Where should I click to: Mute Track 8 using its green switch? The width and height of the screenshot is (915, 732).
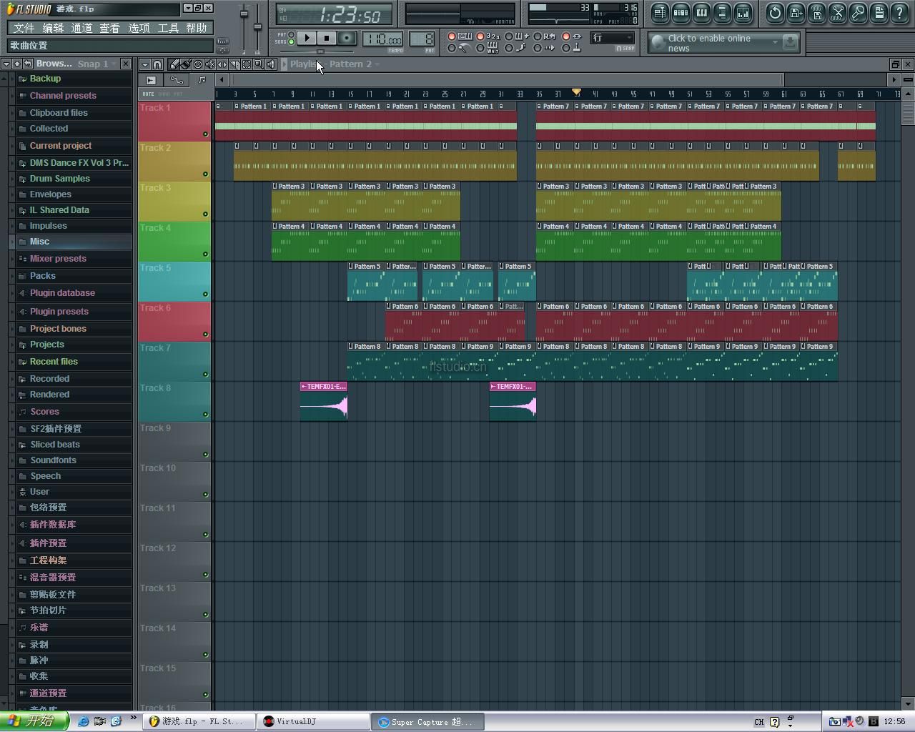(205, 414)
